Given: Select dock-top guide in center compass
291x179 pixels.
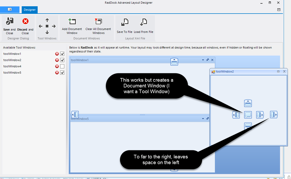Looking at the screenshot, I should point(248,103).
